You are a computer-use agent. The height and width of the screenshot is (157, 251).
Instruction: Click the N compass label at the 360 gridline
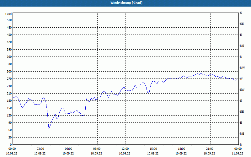pos(241,57)
